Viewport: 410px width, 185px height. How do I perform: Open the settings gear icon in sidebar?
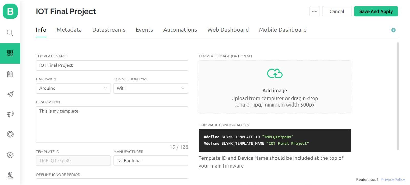pos(10,155)
